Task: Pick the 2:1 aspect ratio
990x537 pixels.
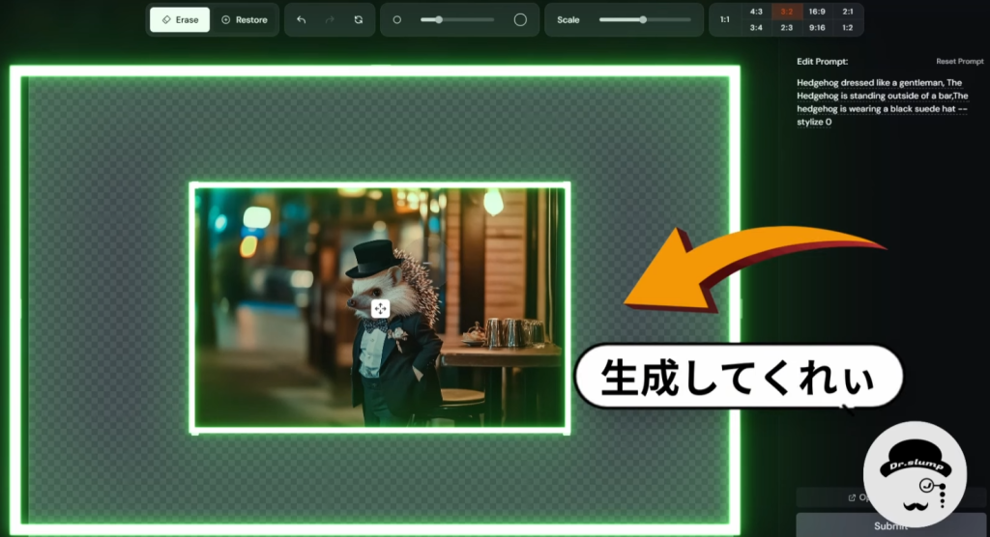Action: (x=848, y=12)
